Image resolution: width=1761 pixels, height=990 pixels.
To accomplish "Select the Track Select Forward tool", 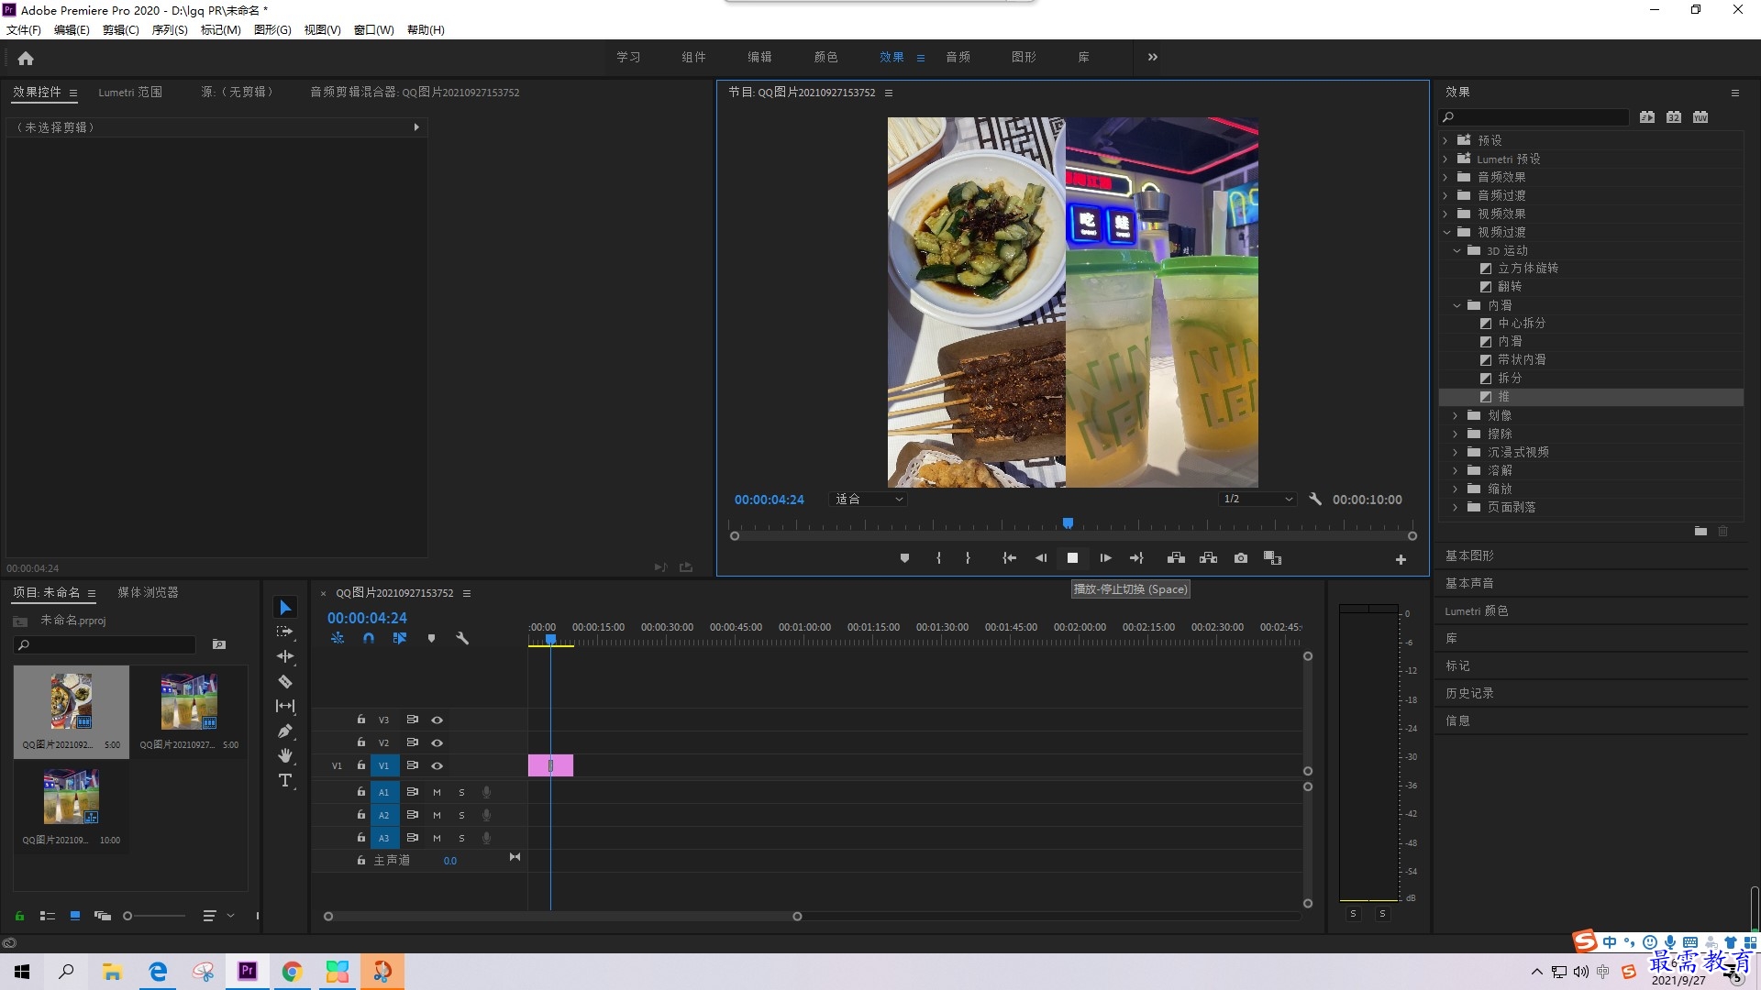I will [x=285, y=632].
